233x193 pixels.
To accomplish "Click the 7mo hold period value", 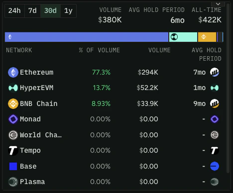I will pyautogui.click(x=200, y=73).
